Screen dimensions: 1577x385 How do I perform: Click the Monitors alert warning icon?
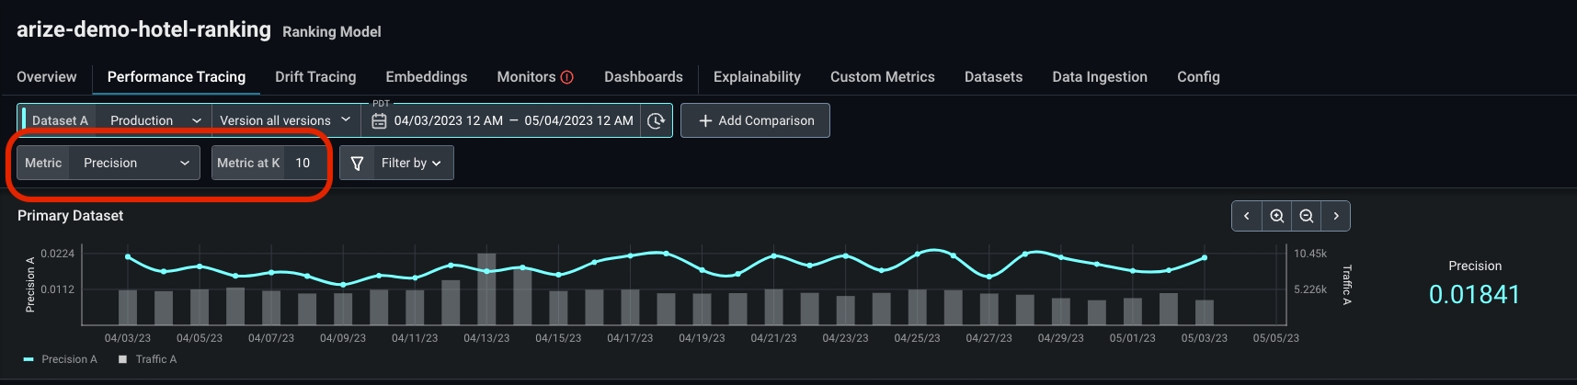tap(567, 77)
